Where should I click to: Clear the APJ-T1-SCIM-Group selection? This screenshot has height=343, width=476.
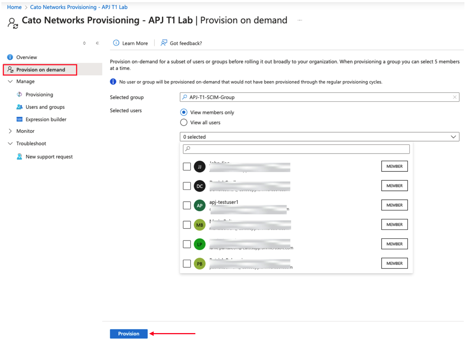coord(455,97)
